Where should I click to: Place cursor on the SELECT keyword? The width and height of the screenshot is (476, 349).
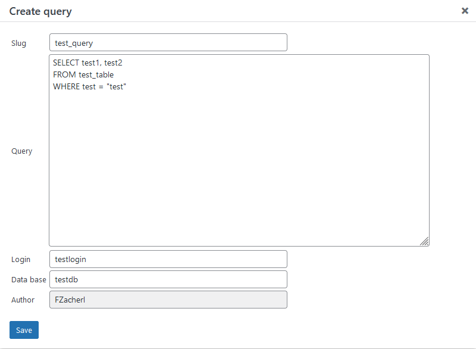coord(65,63)
